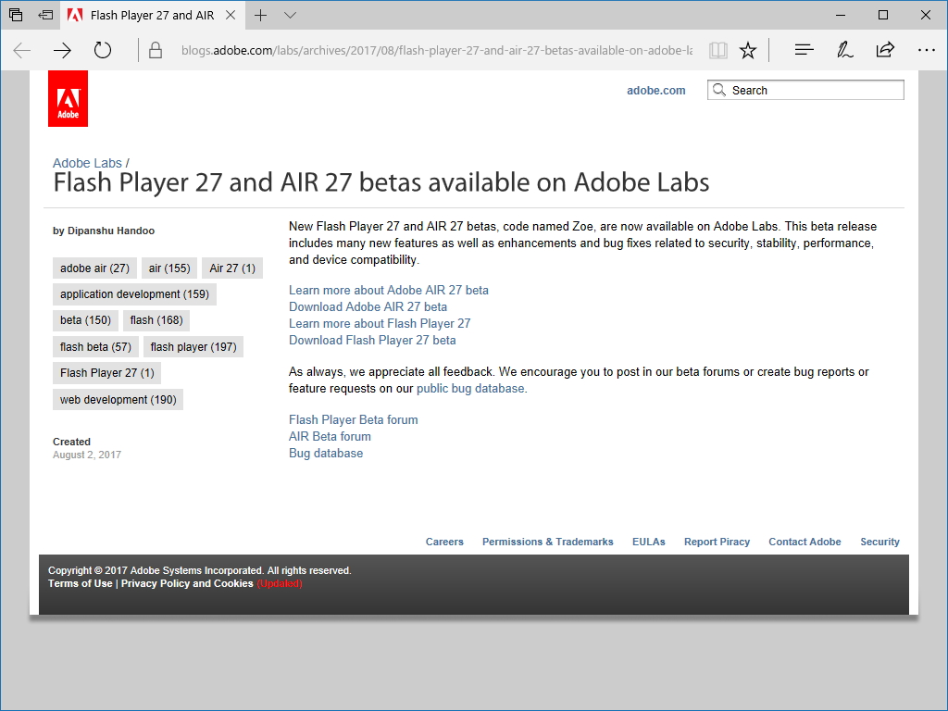948x711 pixels.
Task: Refresh the current page
Action: (x=103, y=50)
